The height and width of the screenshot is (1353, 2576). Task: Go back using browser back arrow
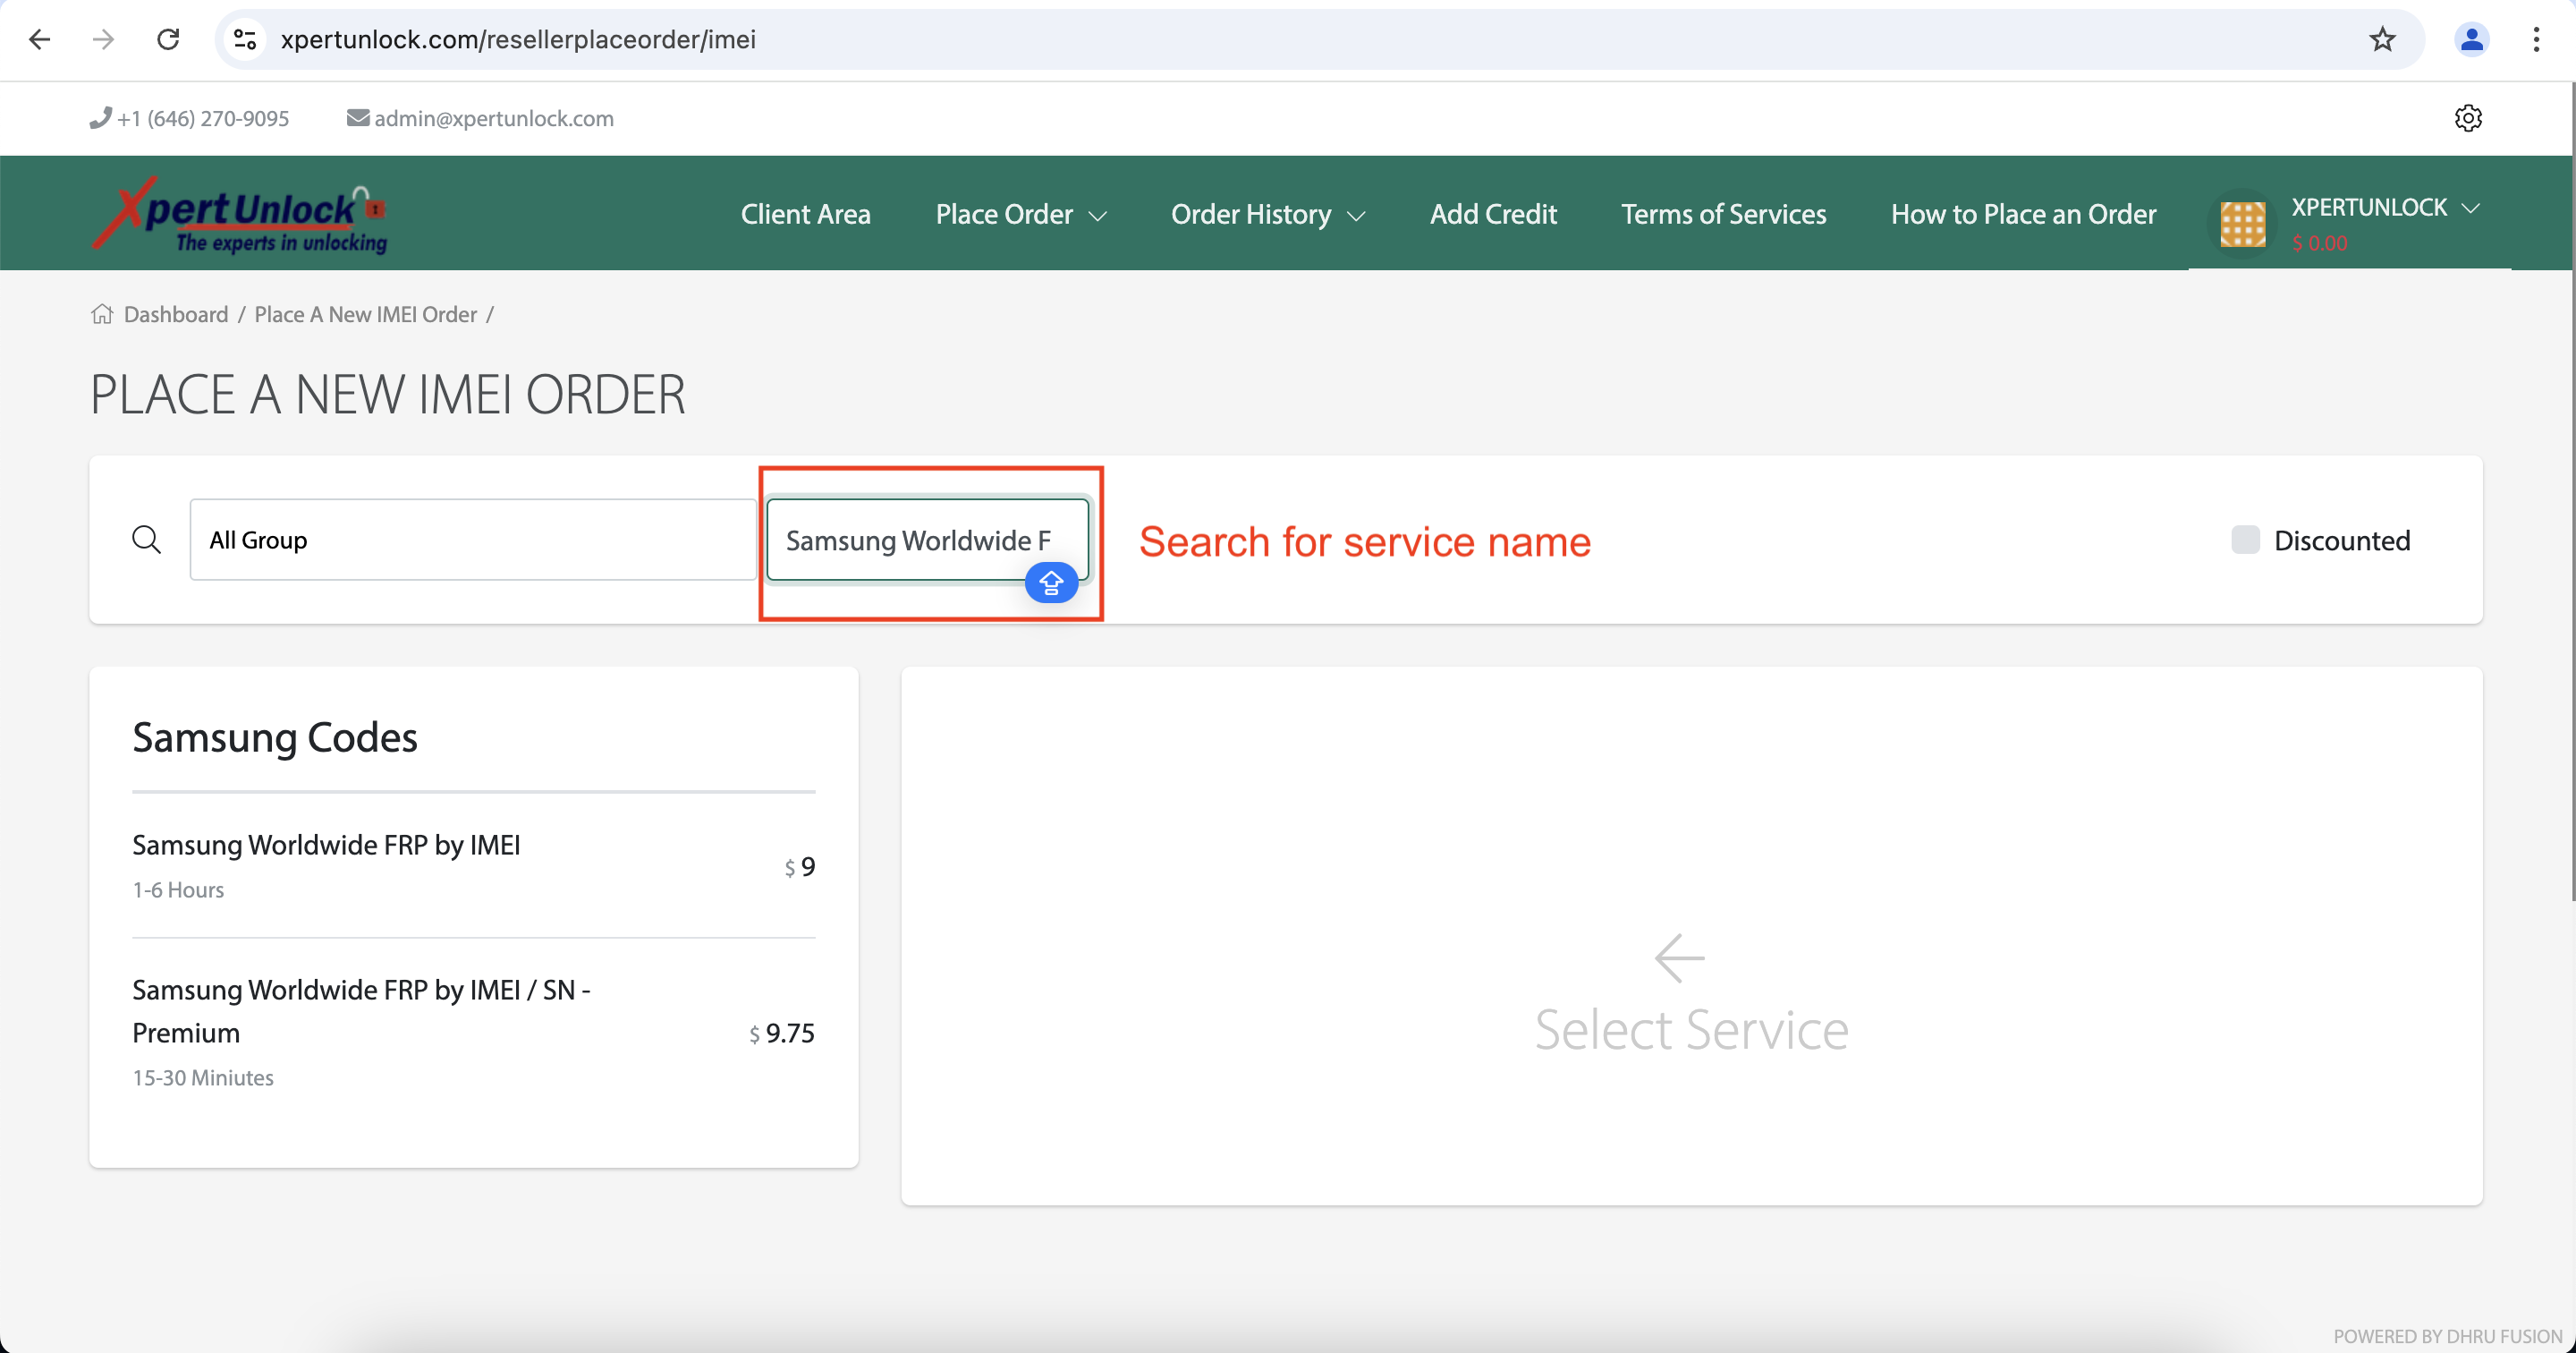pyautogui.click(x=40, y=39)
